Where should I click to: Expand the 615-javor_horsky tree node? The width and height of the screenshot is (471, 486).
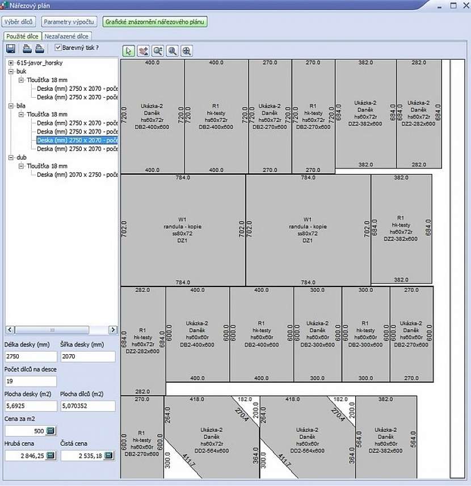tap(11, 63)
